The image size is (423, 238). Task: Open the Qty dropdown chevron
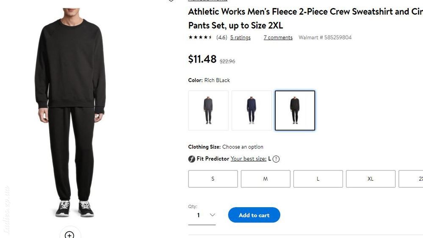coord(212,215)
